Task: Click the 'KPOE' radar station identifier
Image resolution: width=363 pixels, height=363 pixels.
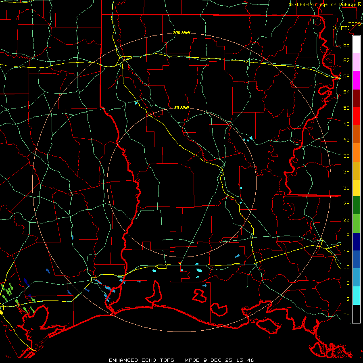Action: pos(193,360)
